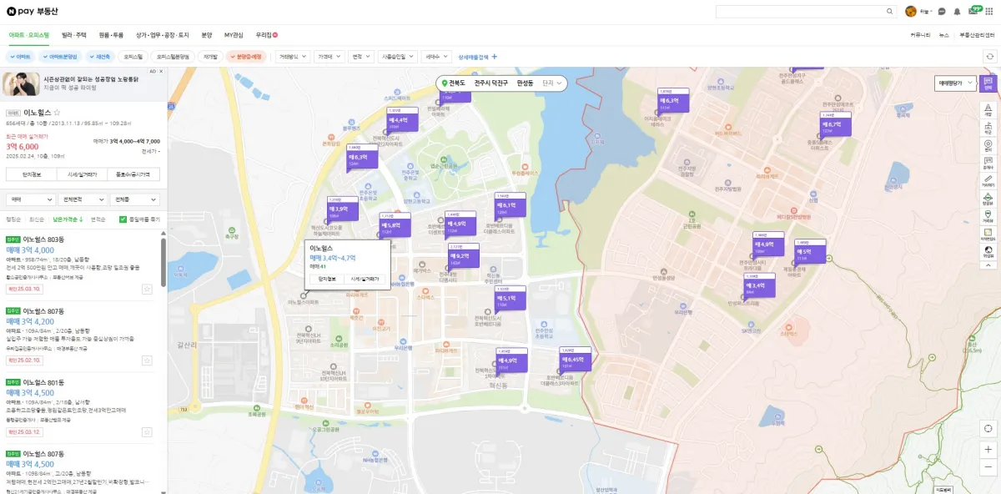1001x494 pixels.
Task: Open the 세대수 filter dropdown
Action: click(x=435, y=57)
